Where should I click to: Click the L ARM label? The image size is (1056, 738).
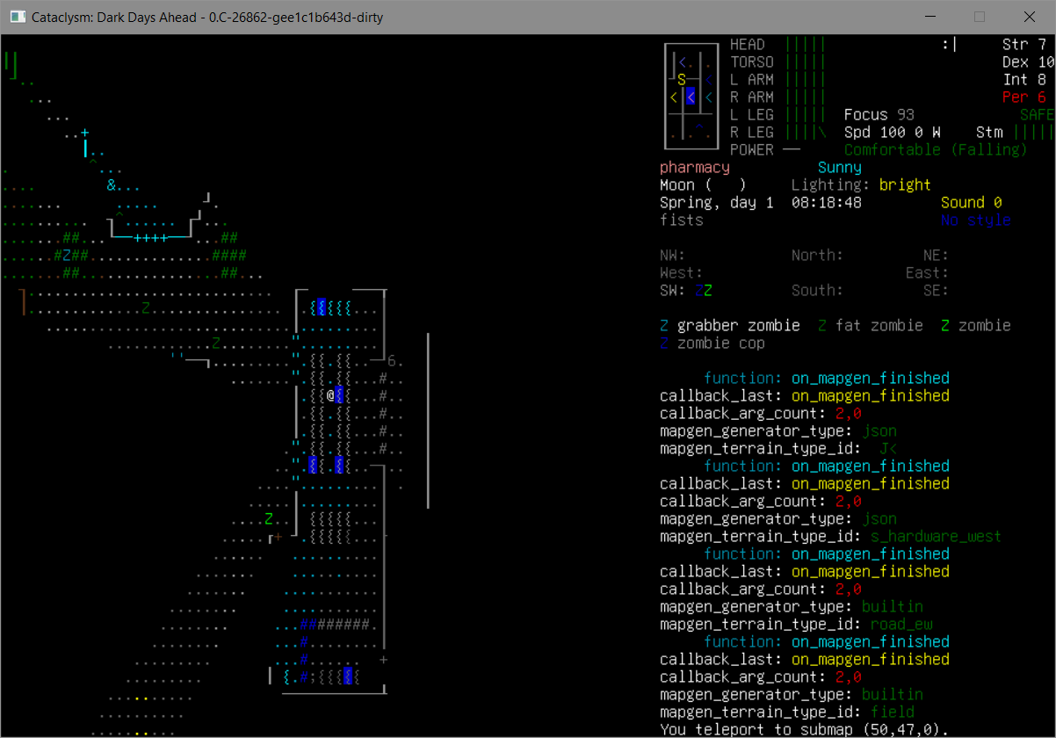[x=752, y=79]
